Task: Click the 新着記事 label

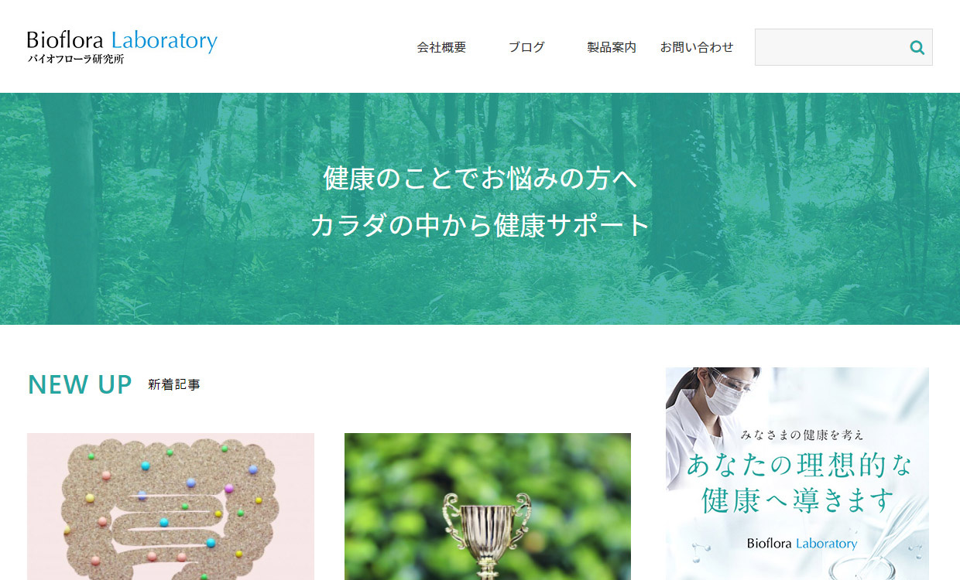Action: pyautogui.click(x=174, y=384)
